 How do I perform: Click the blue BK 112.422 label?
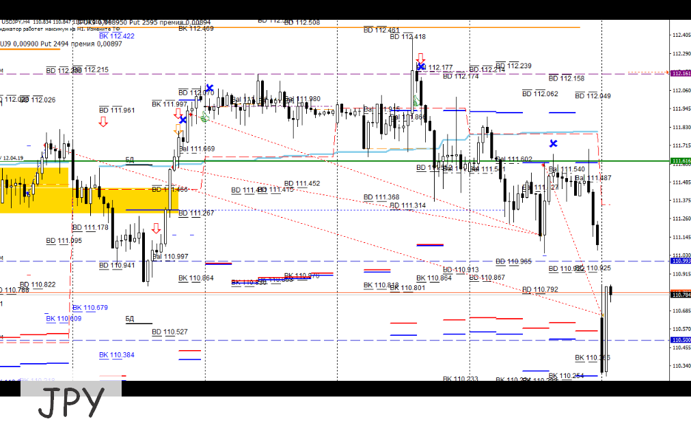[x=117, y=36]
